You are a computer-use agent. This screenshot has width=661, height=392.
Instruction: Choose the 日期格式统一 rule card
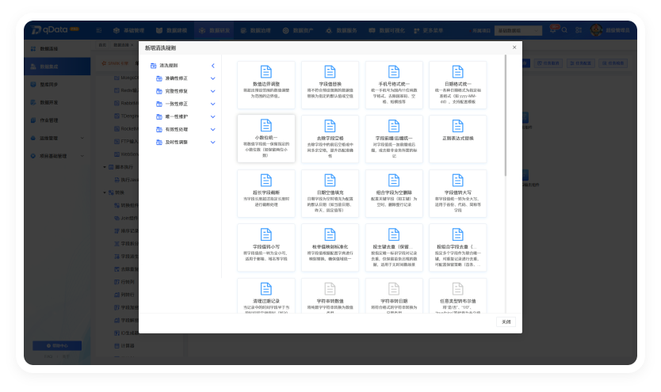click(x=458, y=85)
